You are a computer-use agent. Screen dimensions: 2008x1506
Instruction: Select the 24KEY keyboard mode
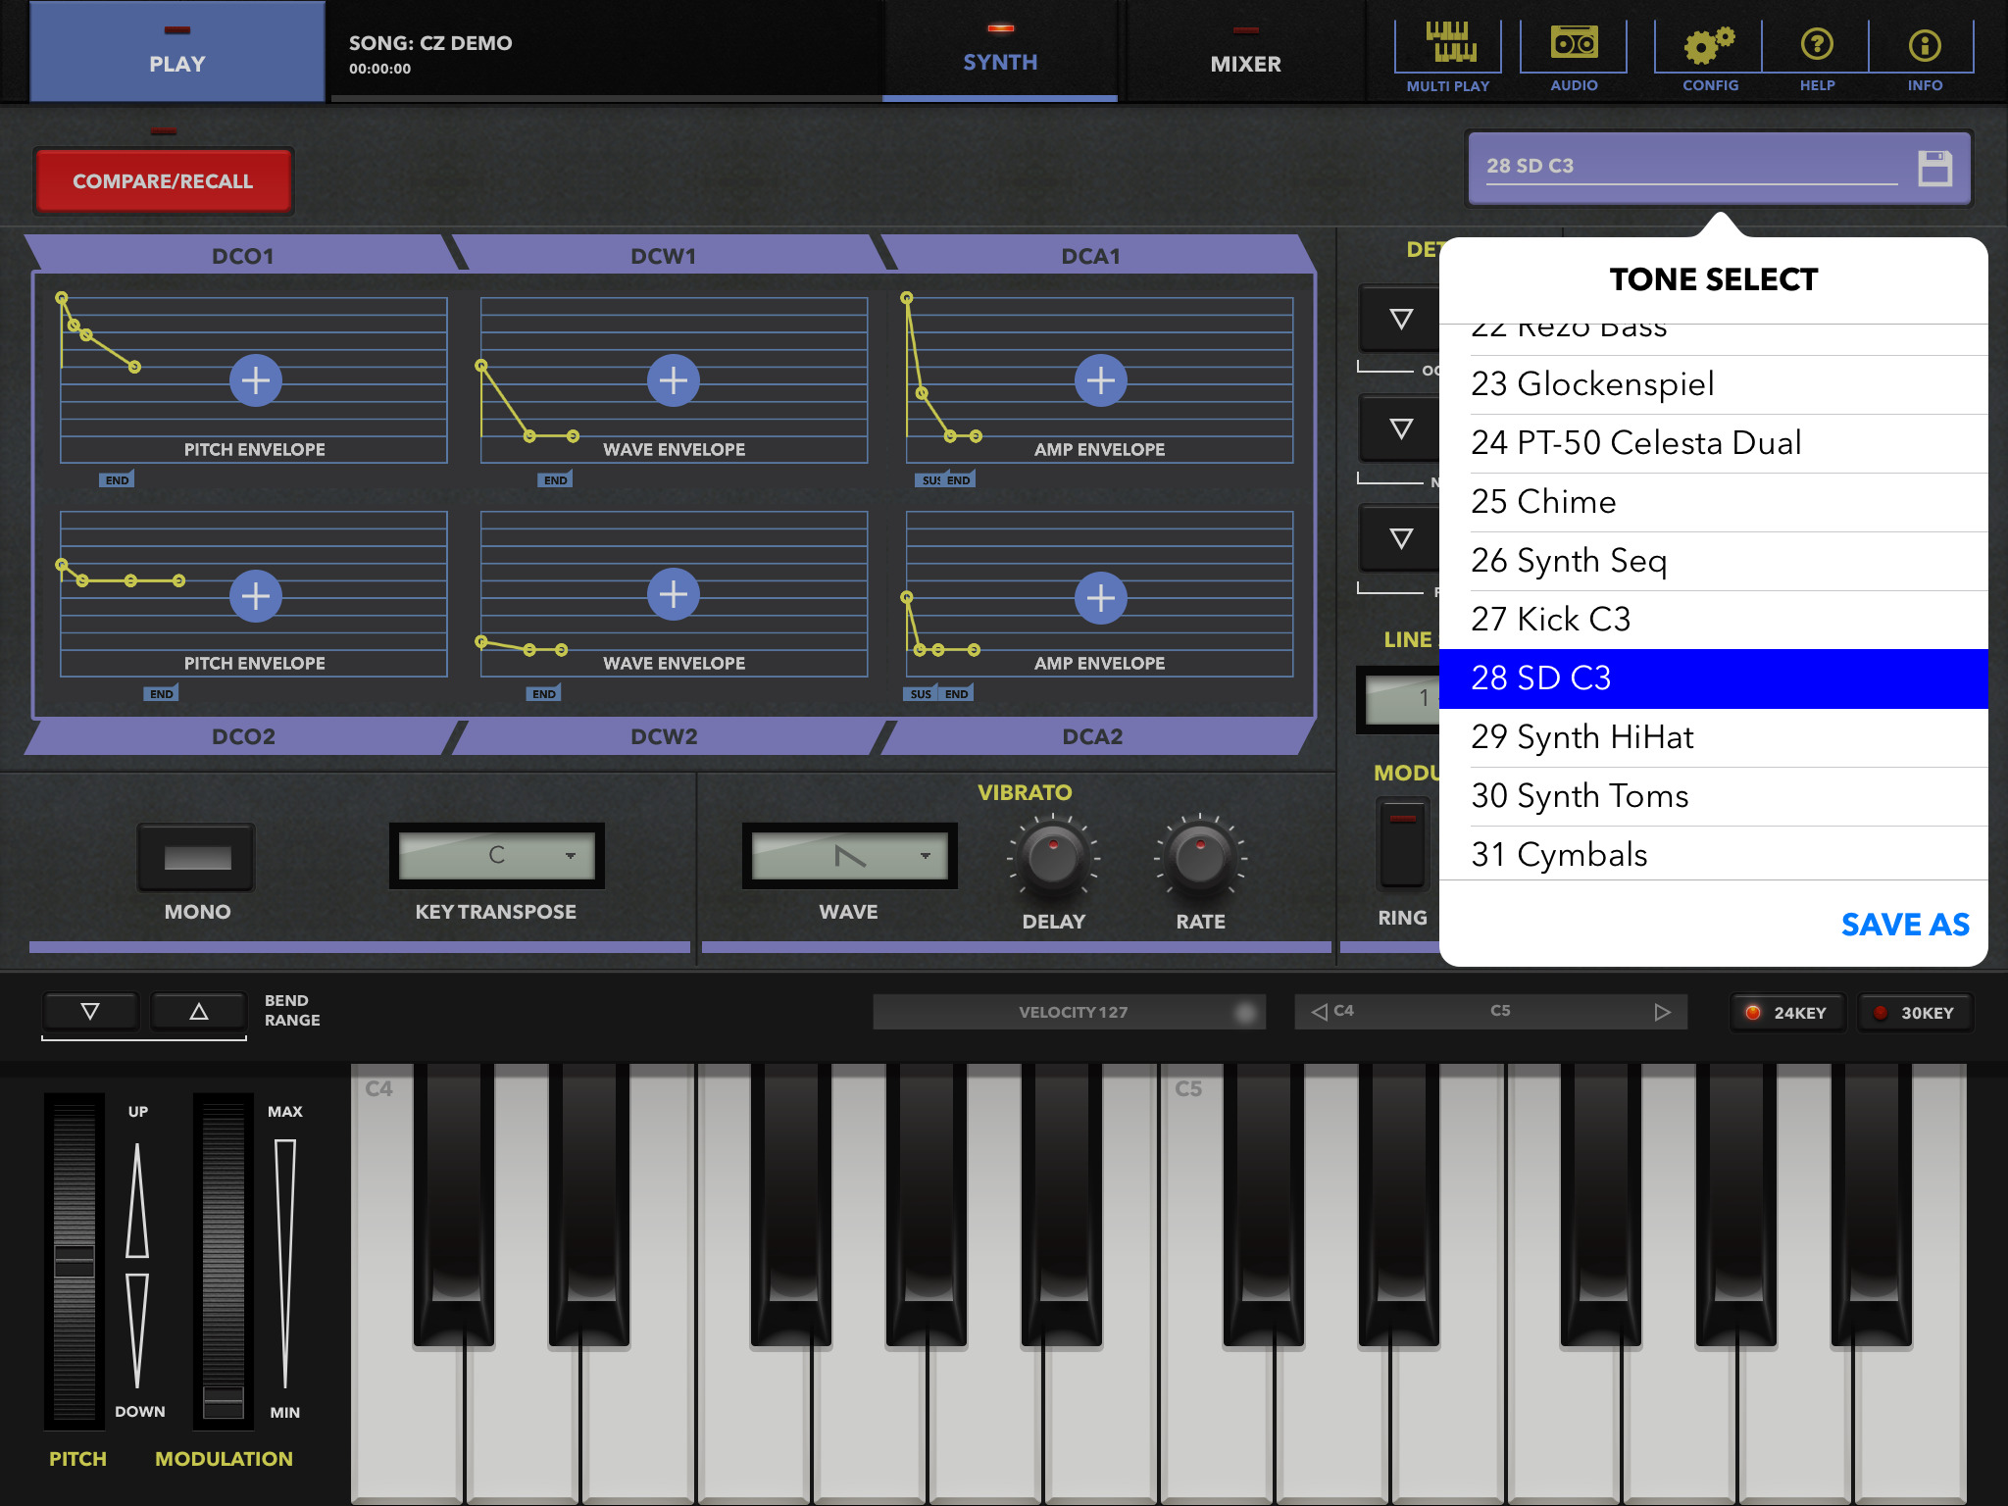1787,1013
